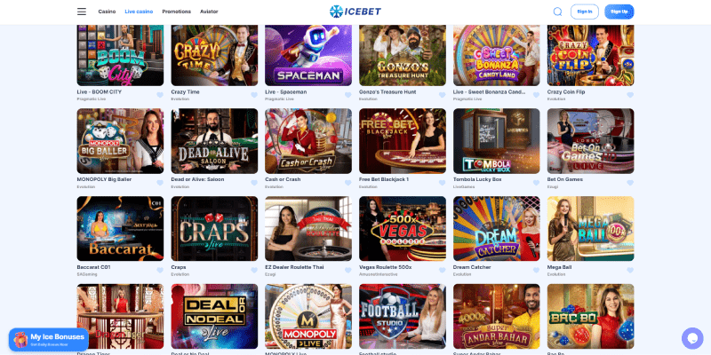Screen dimensions: 711x355
Task: Select the Vegas Roulette 500x game tile
Action: [x=403, y=229]
